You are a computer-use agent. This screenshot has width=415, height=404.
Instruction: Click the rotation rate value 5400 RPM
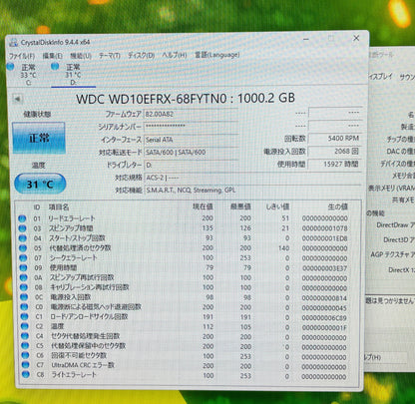click(335, 139)
